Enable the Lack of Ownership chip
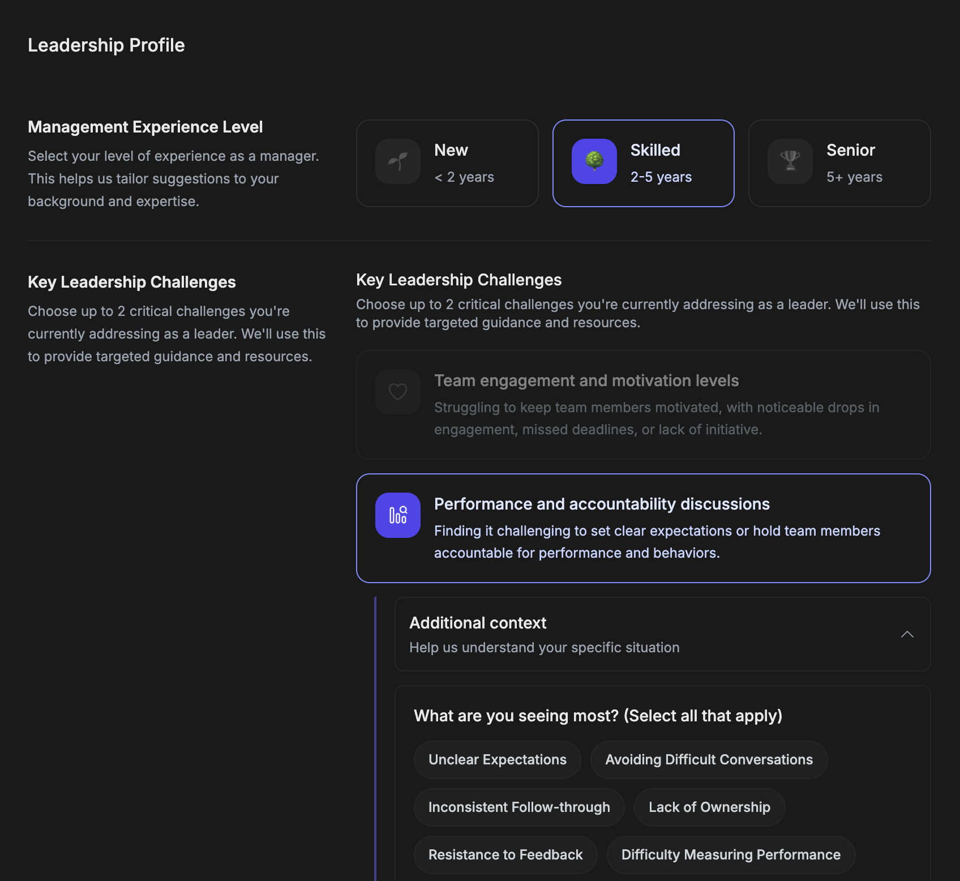This screenshot has width=960, height=881. 709,807
